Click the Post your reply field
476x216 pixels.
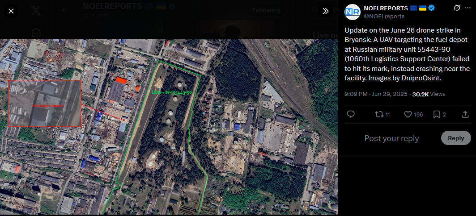click(x=391, y=138)
